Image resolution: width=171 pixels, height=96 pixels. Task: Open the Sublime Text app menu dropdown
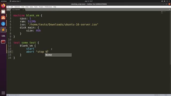coord(15,1)
